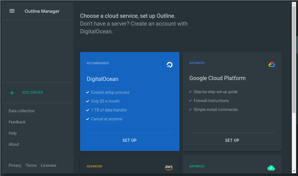This screenshot has width=298, height=176.
Task: Click 'Only $5 a month' text
Action: pyautogui.click(x=105, y=101)
